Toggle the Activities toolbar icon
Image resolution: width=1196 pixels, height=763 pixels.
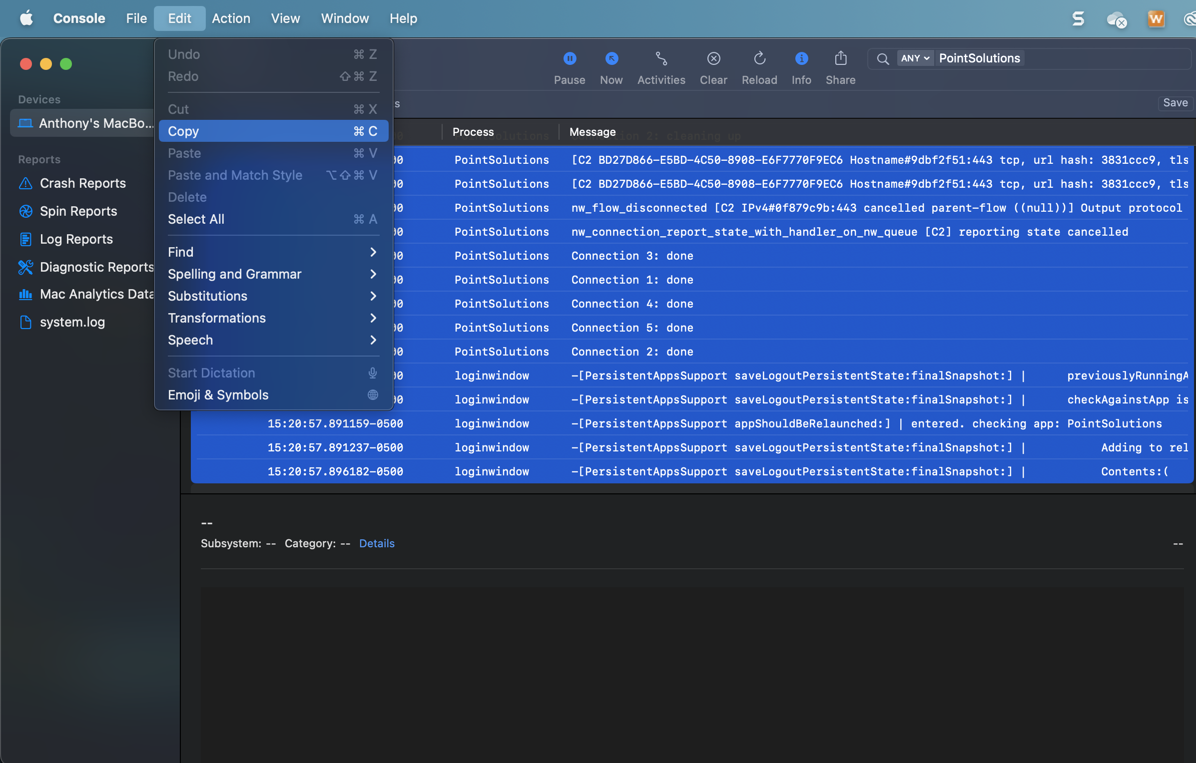661,59
